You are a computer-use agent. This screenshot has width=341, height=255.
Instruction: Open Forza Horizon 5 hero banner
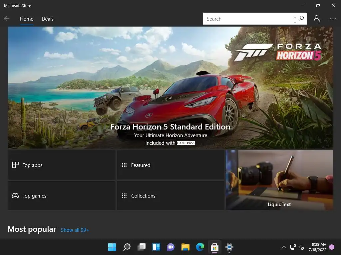[170, 88]
